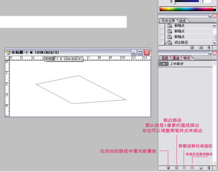Close the History panel group

point(215,16)
